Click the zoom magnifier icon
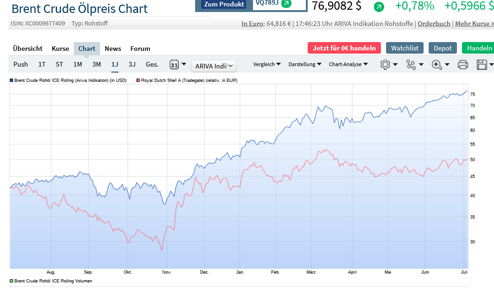Viewport: 494px width, 288px height. [x=437, y=65]
